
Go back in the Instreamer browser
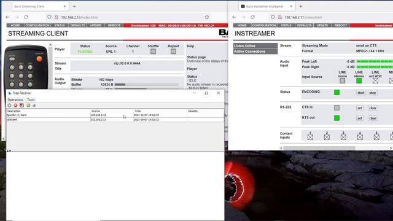pyautogui.click(x=234, y=17)
